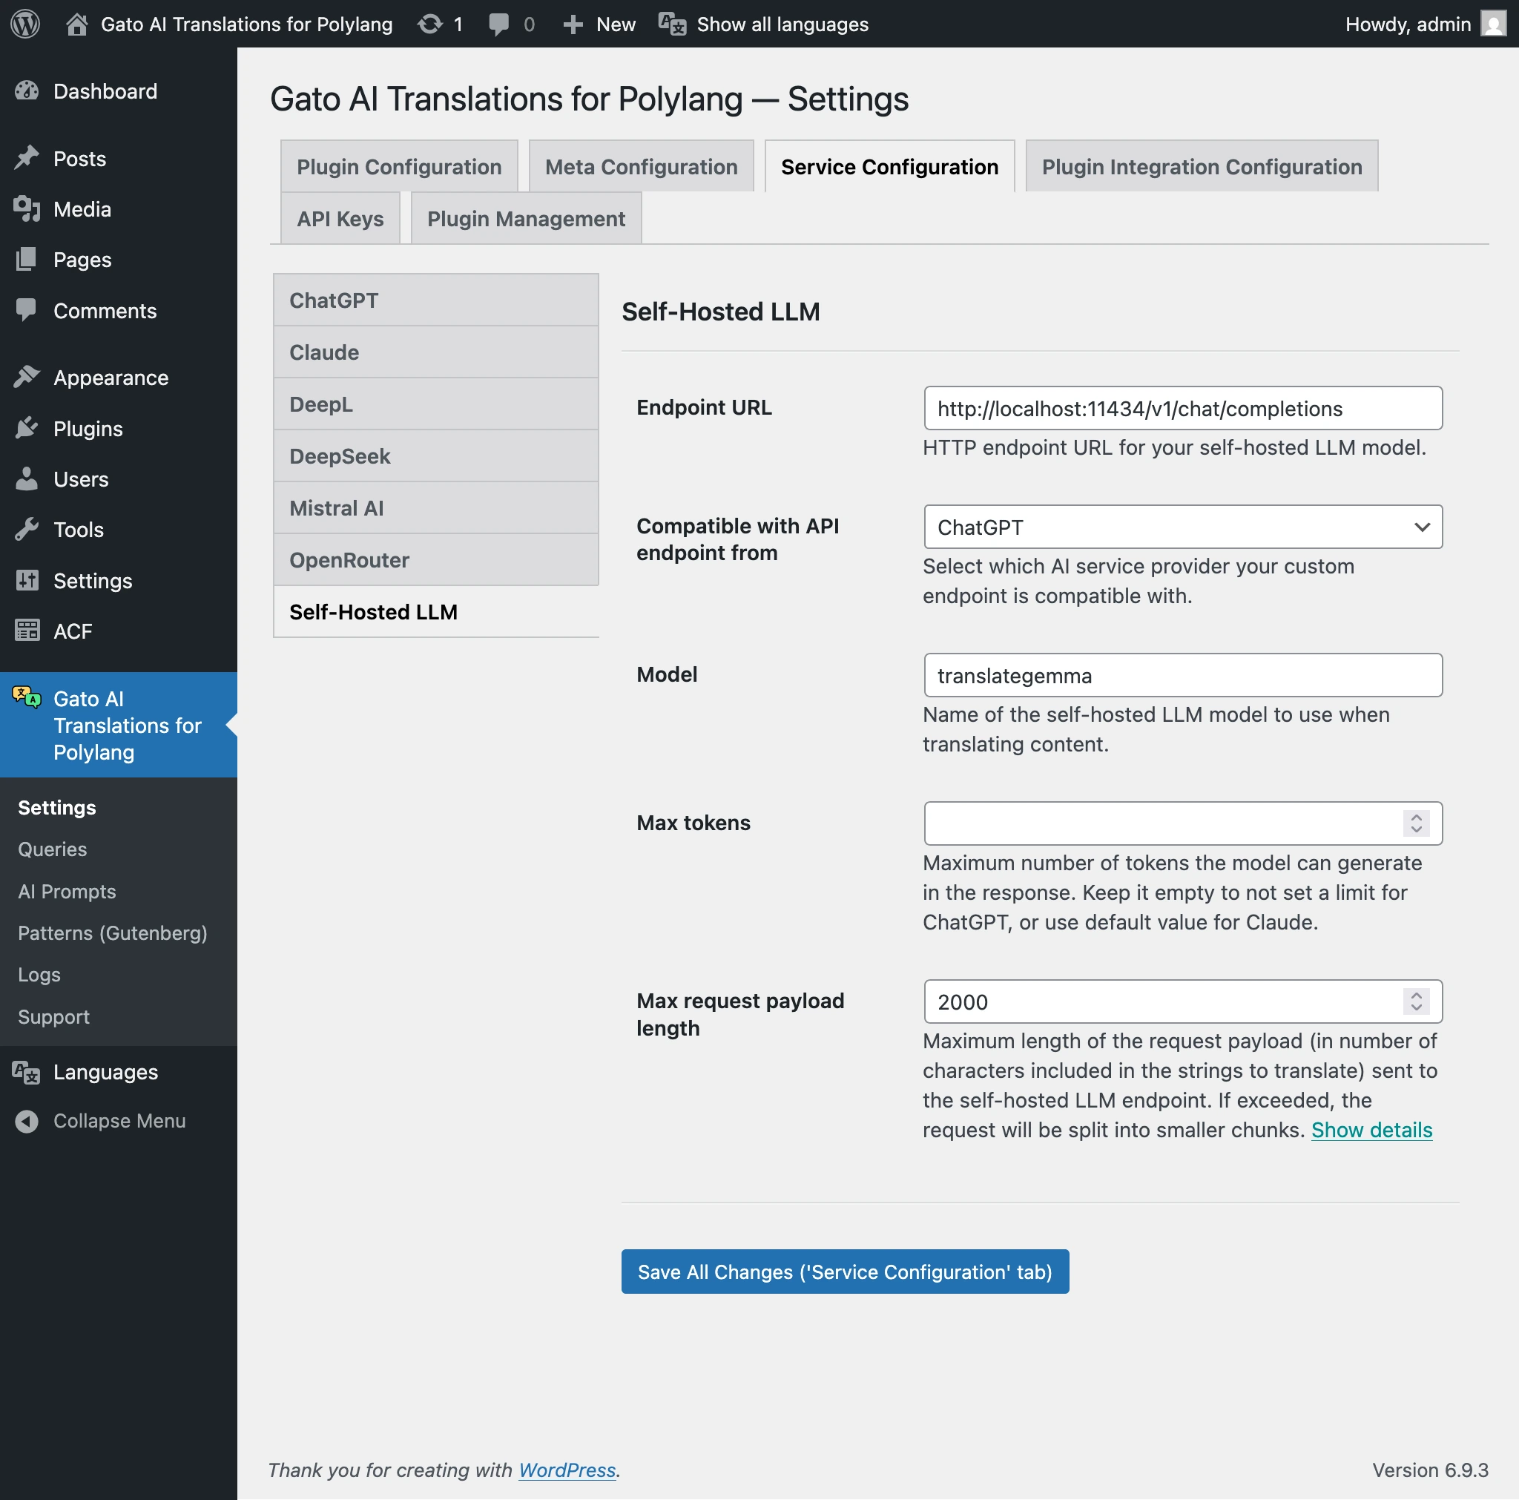
Task: Increment the Max request payload length stepper
Action: pos(1415,996)
